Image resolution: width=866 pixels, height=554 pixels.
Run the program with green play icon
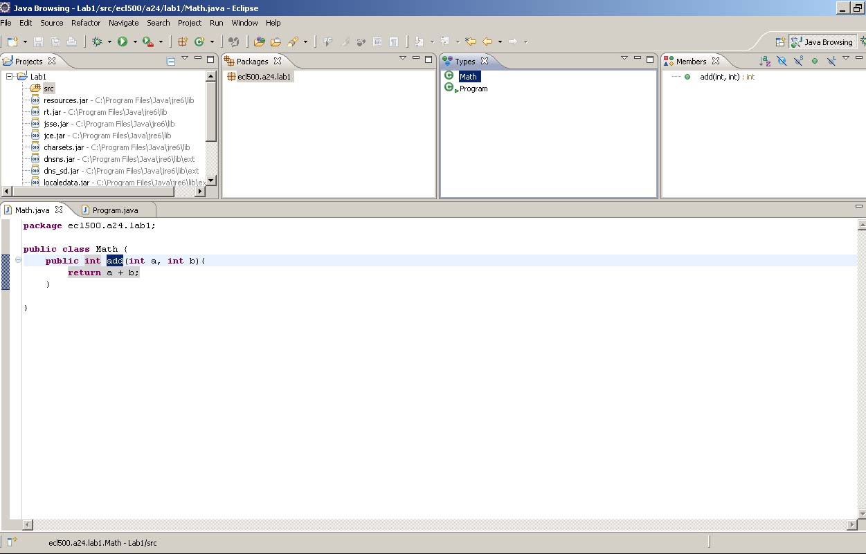[x=122, y=41]
